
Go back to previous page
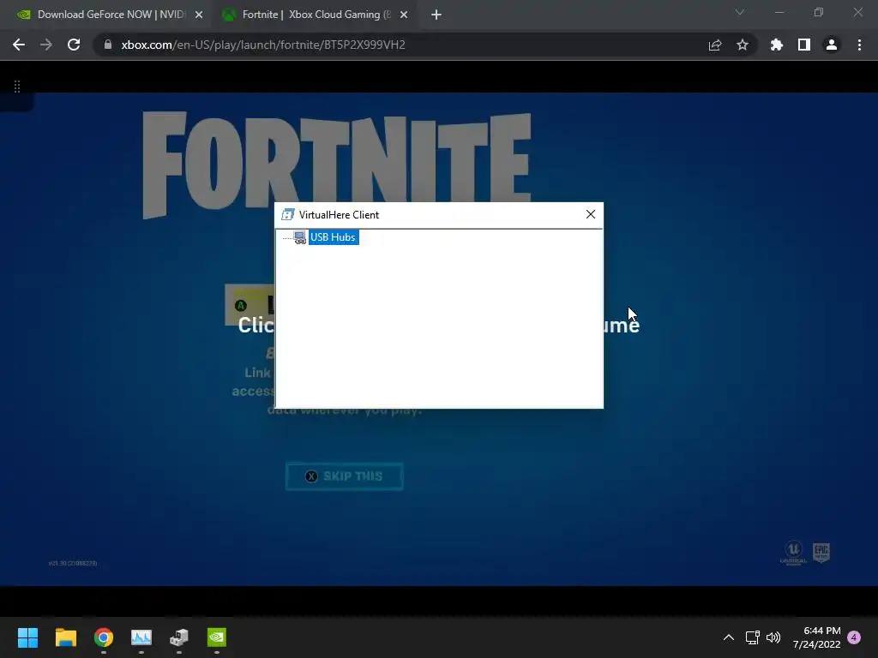pyautogui.click(x=19, y=45)
